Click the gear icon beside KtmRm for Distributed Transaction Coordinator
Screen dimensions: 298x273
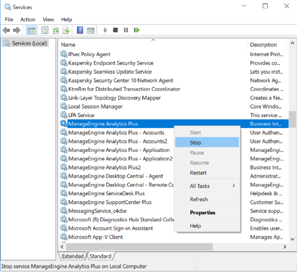coord(64,89)
